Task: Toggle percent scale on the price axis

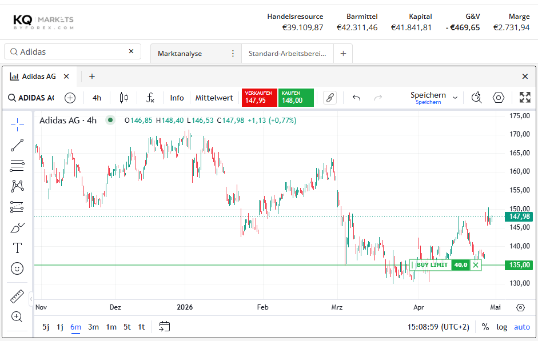Action: 485,327
